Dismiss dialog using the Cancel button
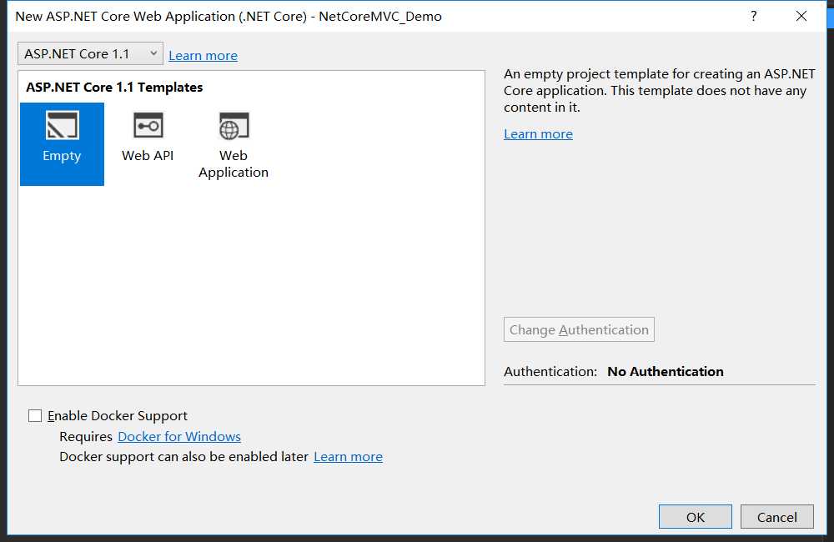 (776, 517)
